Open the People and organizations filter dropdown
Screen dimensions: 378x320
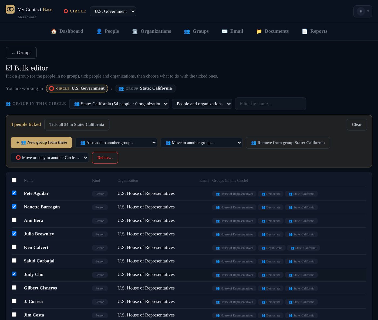pos(202,104)
